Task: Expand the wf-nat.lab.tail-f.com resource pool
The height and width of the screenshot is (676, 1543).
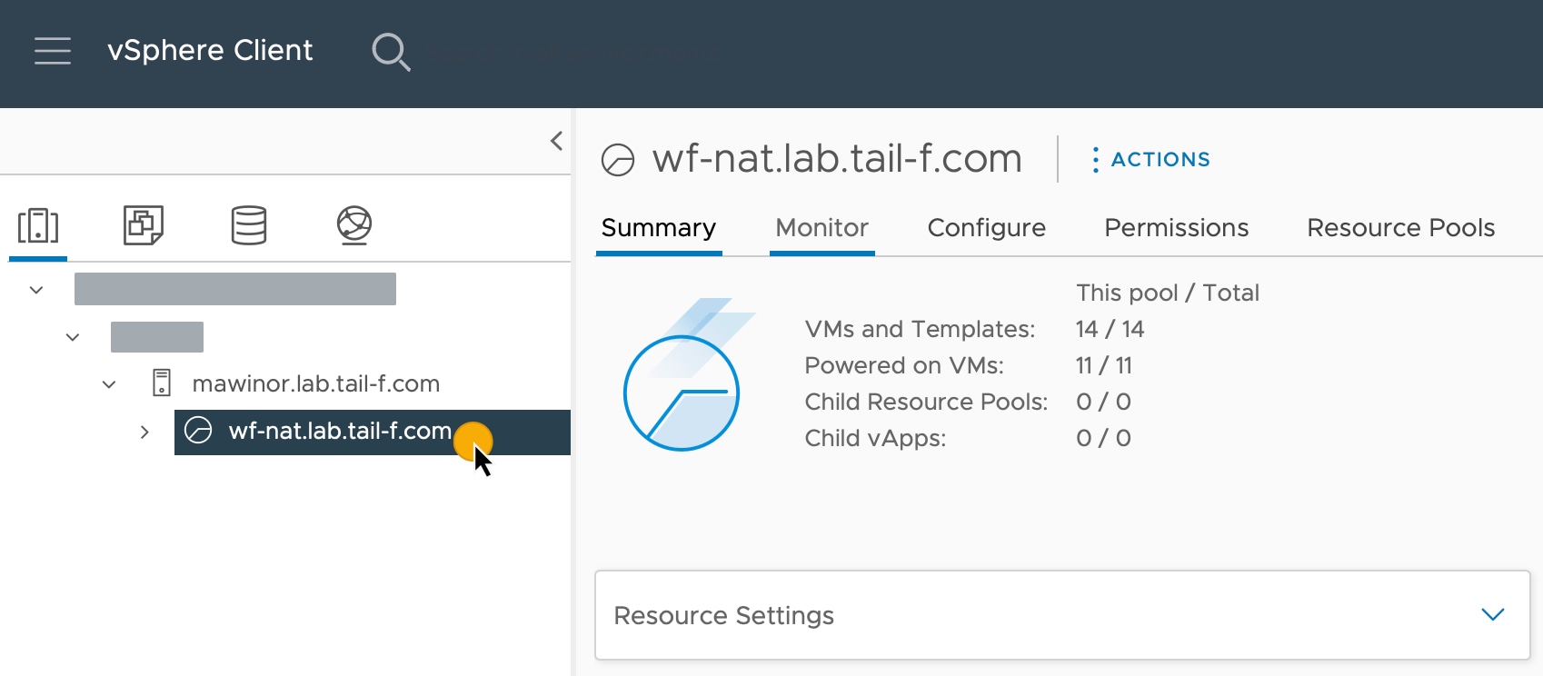Action: coord(145,432)
